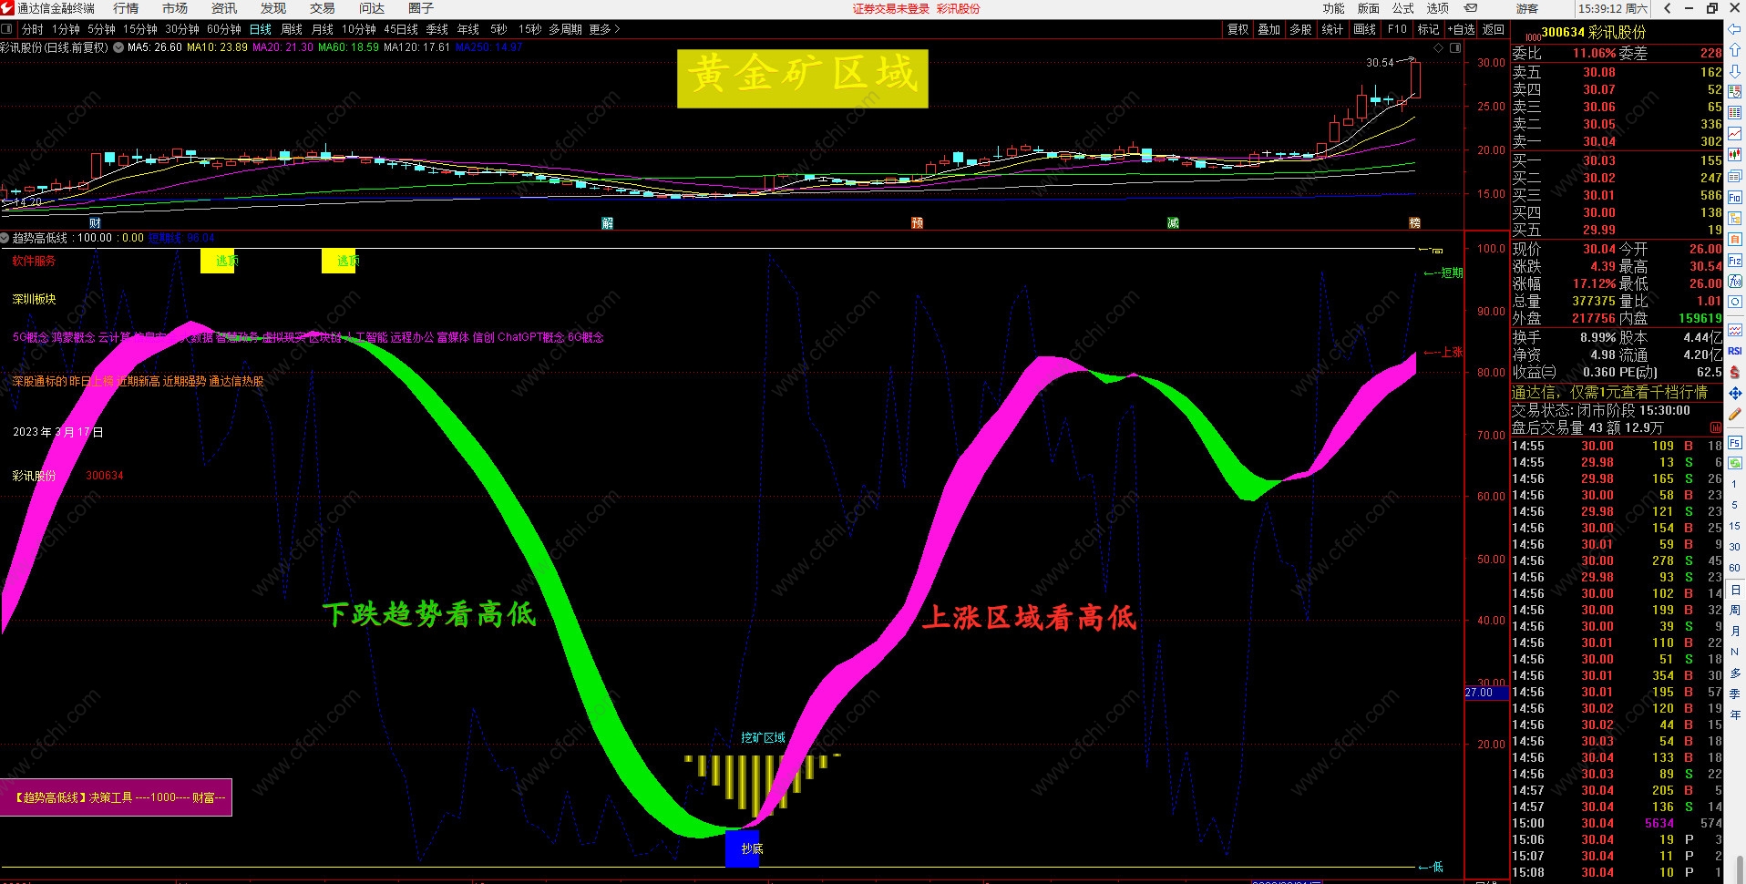The width and height of the screenshot is (1746, 884).
Task: Click the blue 抄底 marker on indicator chart
Action: pos(742,848)
